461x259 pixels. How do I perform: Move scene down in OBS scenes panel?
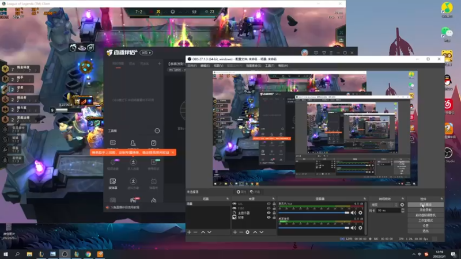[209, 232]
